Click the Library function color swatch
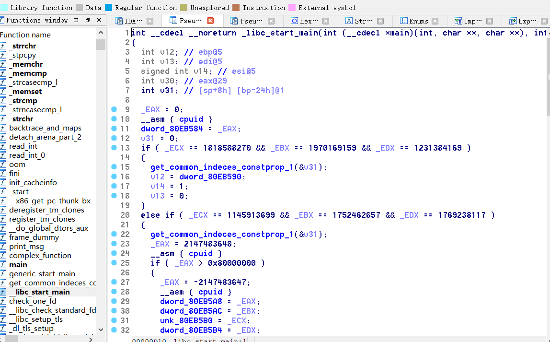 click(x=4, y=7)
